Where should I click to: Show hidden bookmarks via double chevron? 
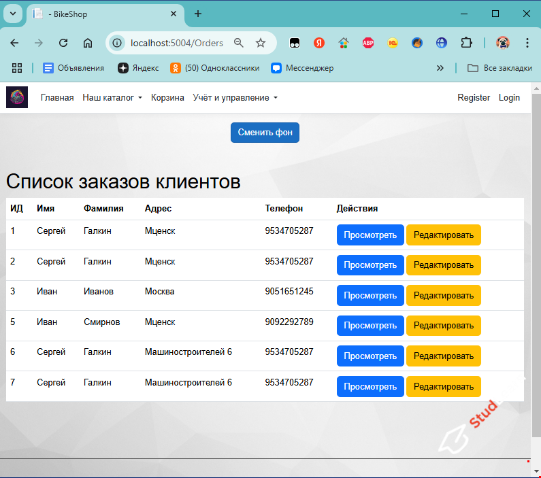coord(440,68)
